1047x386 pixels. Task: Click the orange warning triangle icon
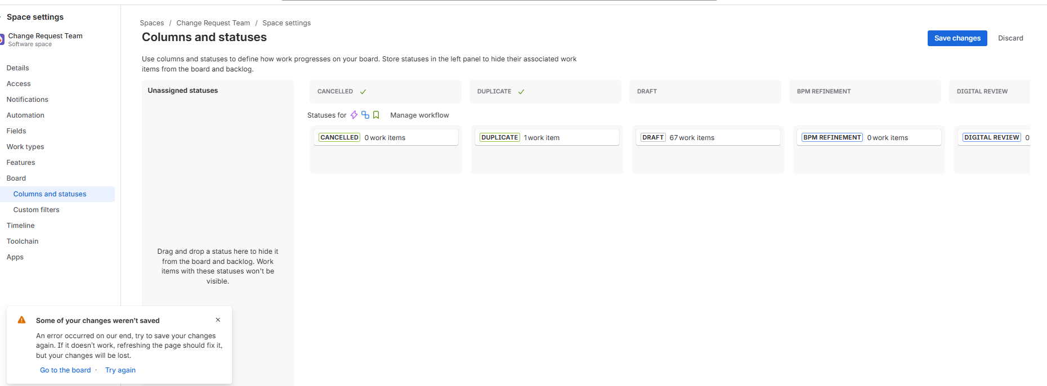point(22,320)
